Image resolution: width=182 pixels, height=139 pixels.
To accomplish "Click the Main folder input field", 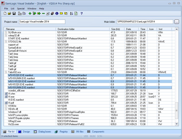I will (145, 22).
